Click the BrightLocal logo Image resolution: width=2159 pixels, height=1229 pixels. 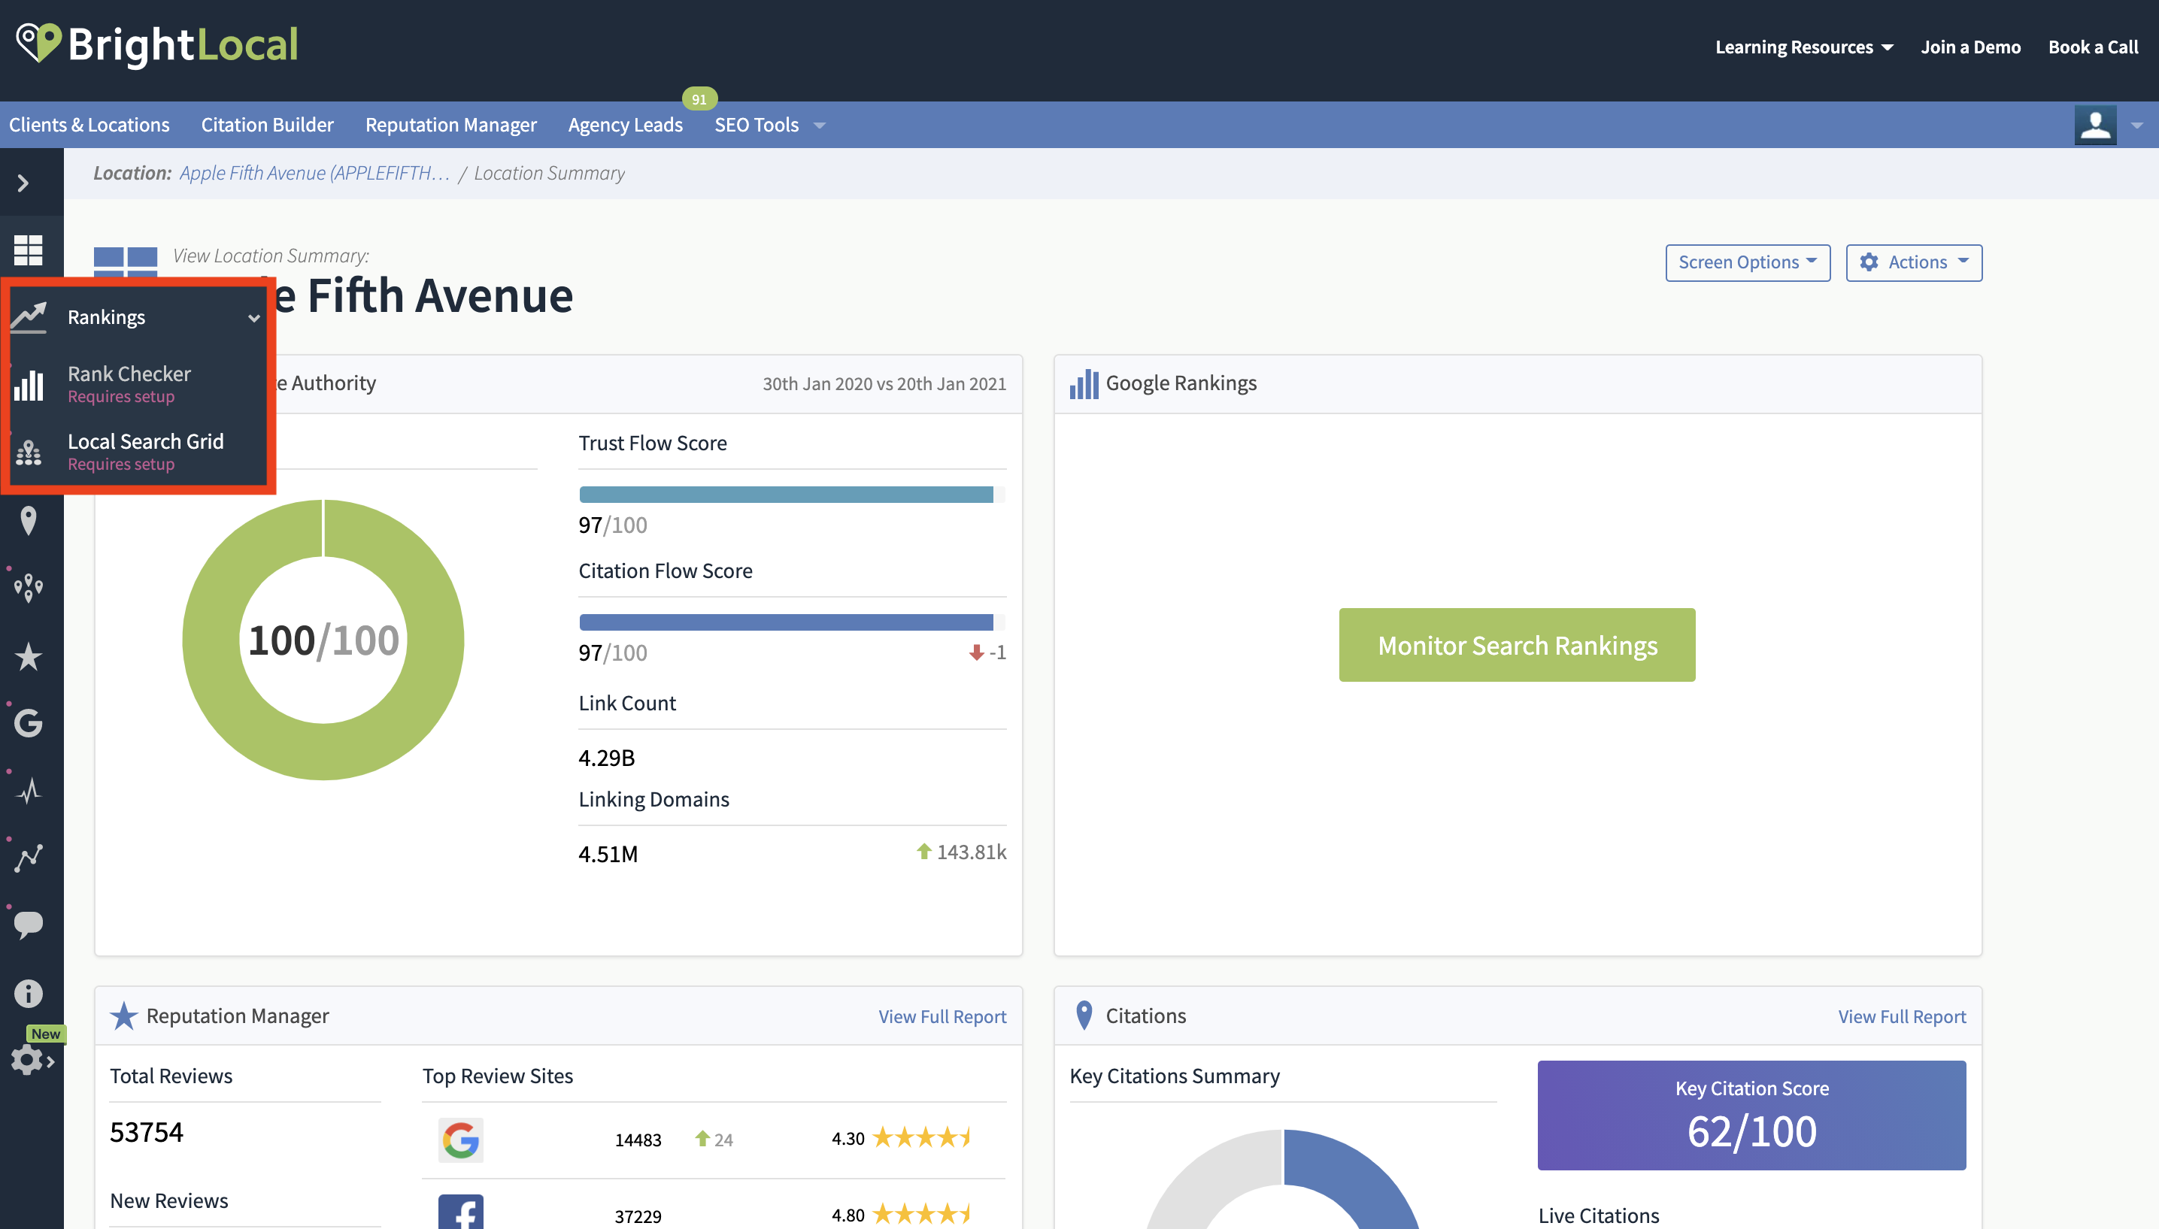tap(158, 44)
